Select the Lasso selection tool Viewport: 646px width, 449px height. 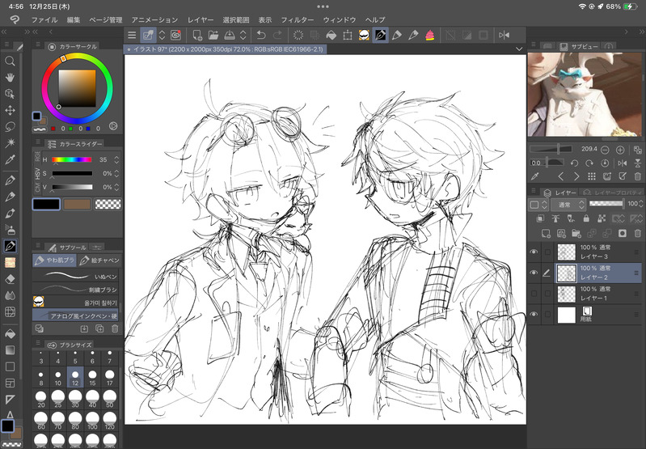pyautogui.click(x=10, y=127)
